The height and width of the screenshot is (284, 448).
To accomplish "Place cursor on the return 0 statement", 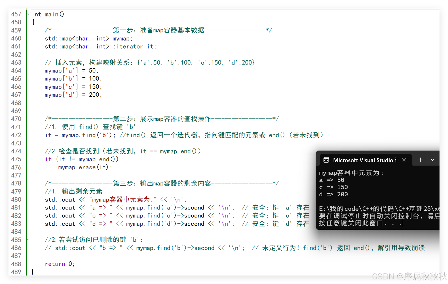I will (59, 264).
